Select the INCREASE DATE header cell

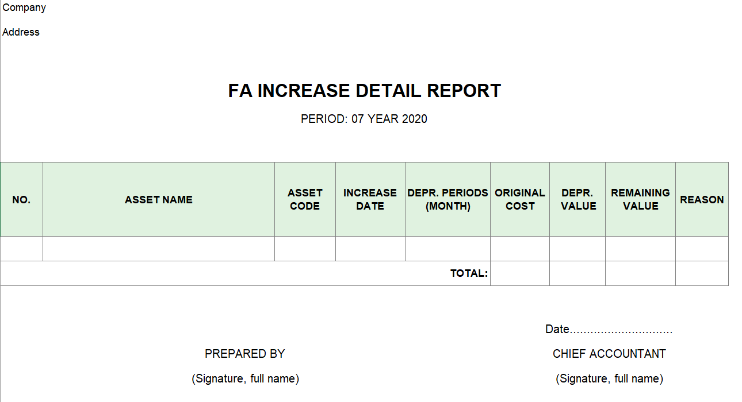[370, 199]
